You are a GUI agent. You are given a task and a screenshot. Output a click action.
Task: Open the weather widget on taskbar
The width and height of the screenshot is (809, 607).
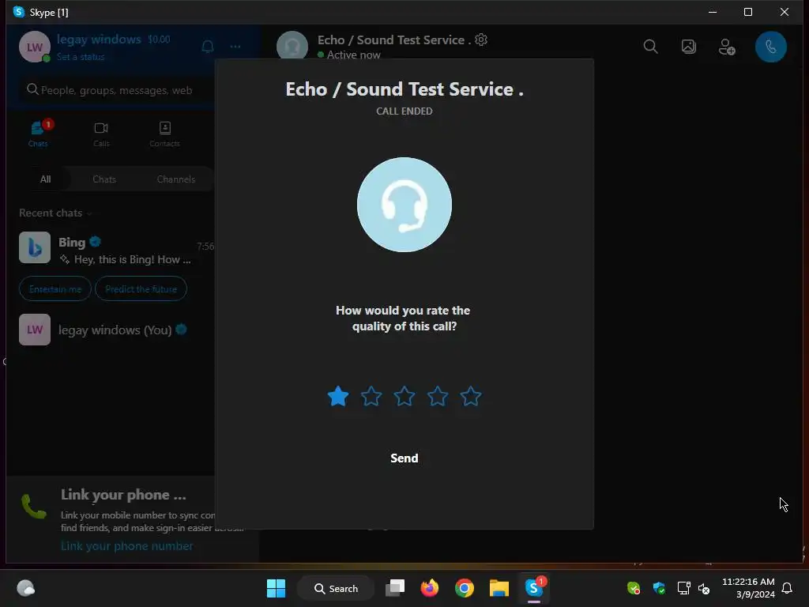26,588
